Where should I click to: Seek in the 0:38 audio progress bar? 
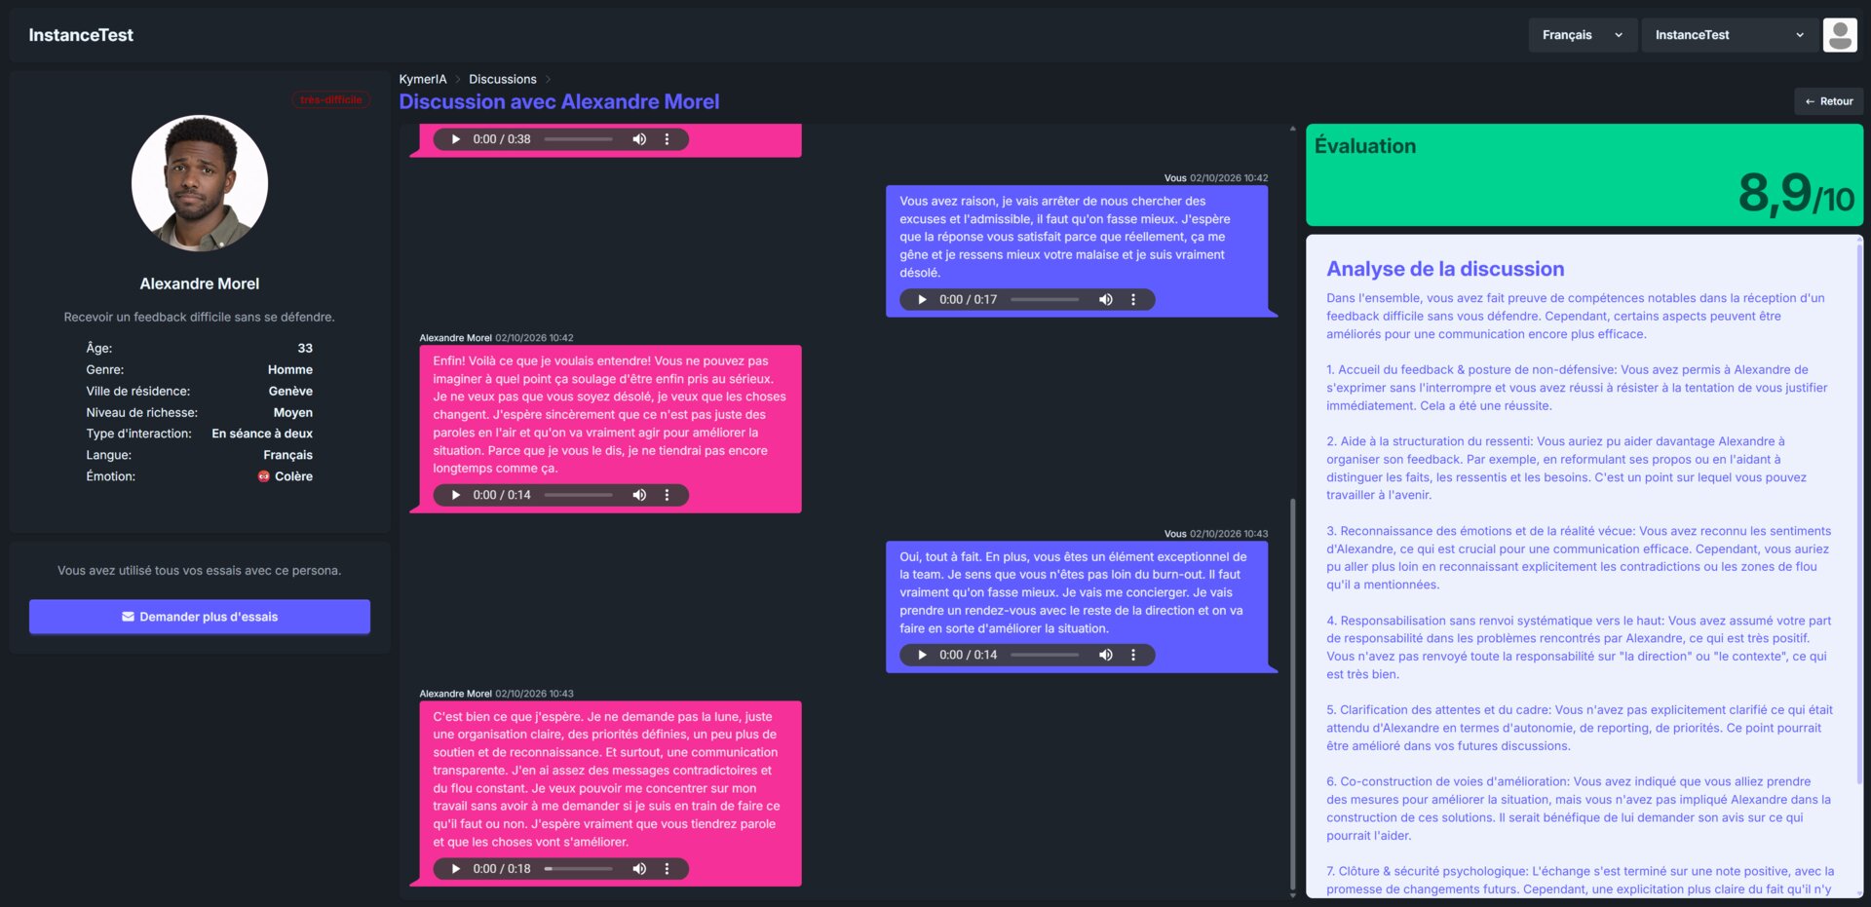click(578, 139)
